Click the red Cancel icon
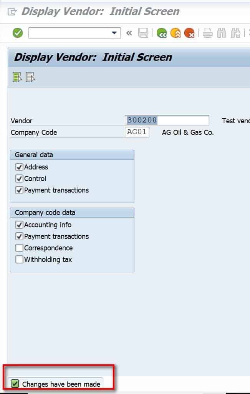This screenshot has height=394, width=250. [189, 33]
